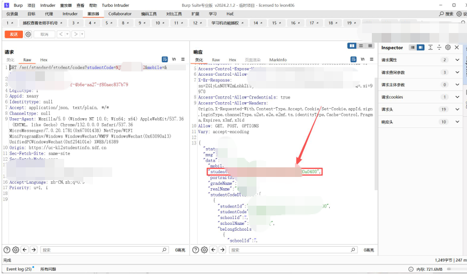The image size is (467, 275).
Task: Focus the response pane search field
Action: tap(293, 250)
